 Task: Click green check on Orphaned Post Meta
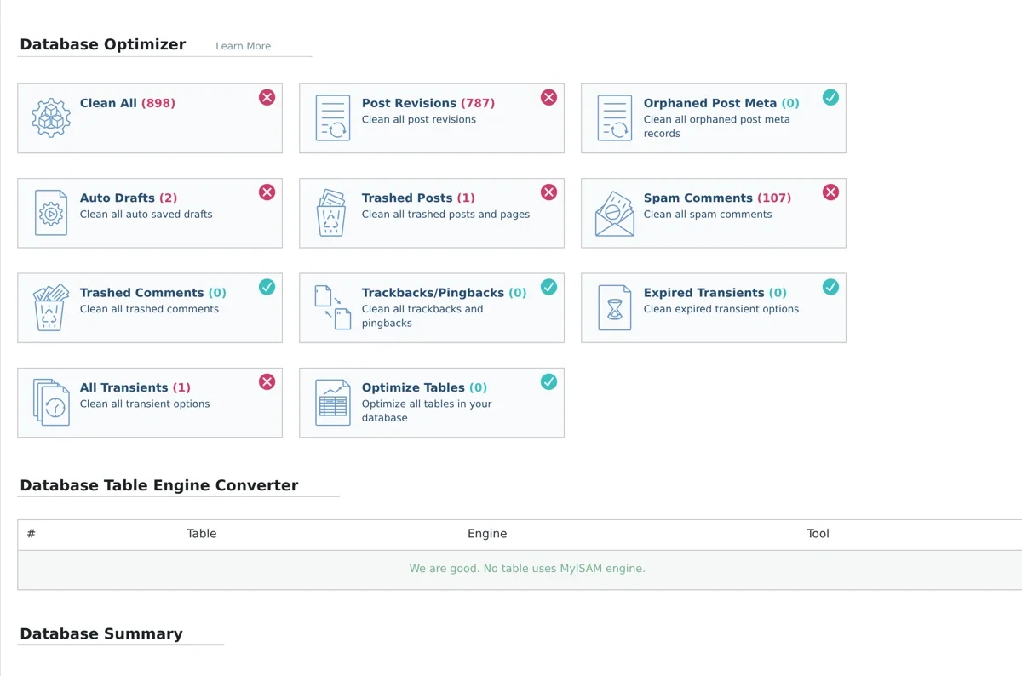pyautogui.click(x=831, y=98)
